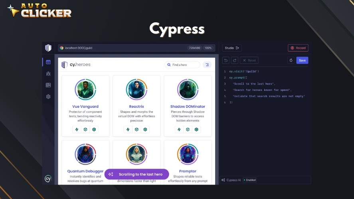Click the Reactrix avatar

[x=136, y=89]
